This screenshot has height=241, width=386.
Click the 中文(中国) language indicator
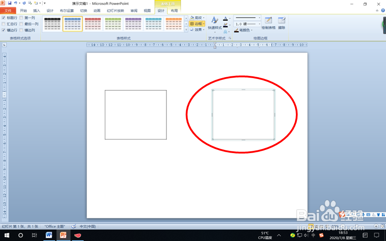coord(87,226)
